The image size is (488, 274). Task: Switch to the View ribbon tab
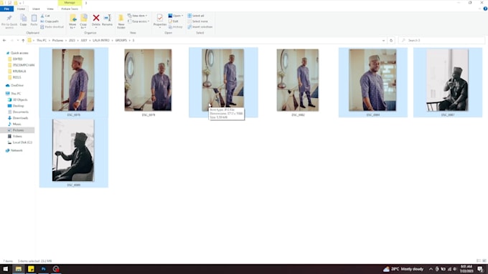pyautogui.click(x=50, y=9)
